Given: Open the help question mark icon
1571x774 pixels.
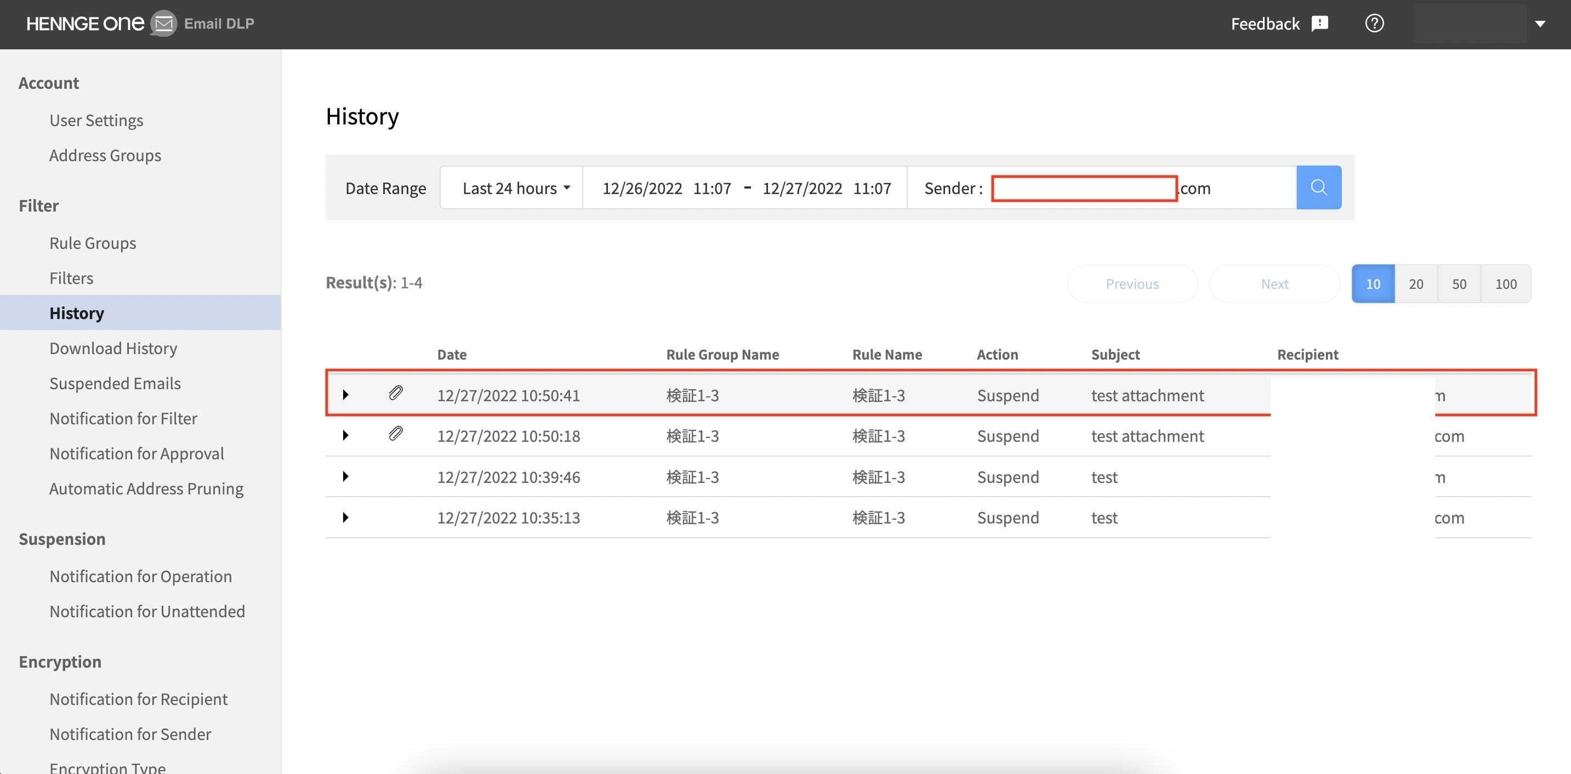Looking at the screenshot, I should click(1374, 24).
